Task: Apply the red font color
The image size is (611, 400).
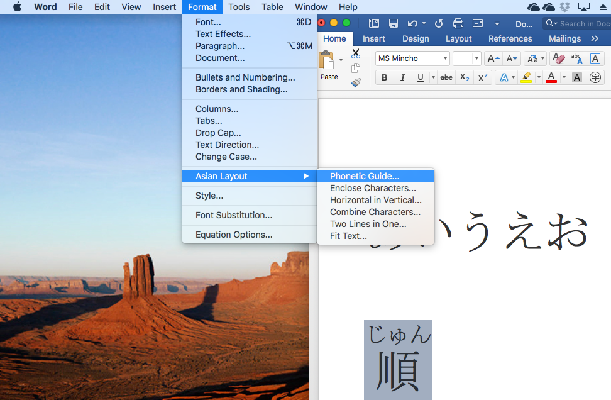Action: click(x=551, y=77)
